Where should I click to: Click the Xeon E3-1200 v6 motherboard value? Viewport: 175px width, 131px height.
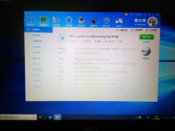[106, 64]
